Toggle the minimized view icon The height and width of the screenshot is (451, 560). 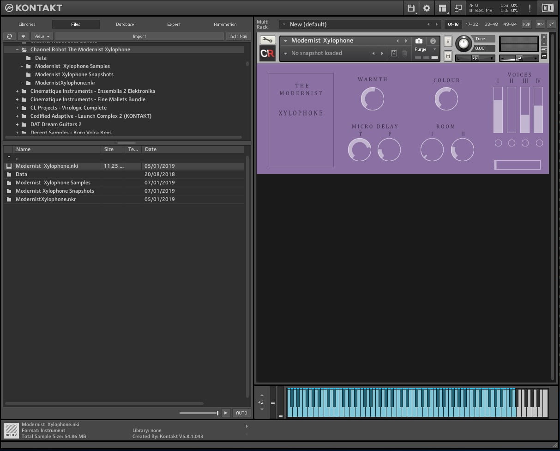pos(458,8)
